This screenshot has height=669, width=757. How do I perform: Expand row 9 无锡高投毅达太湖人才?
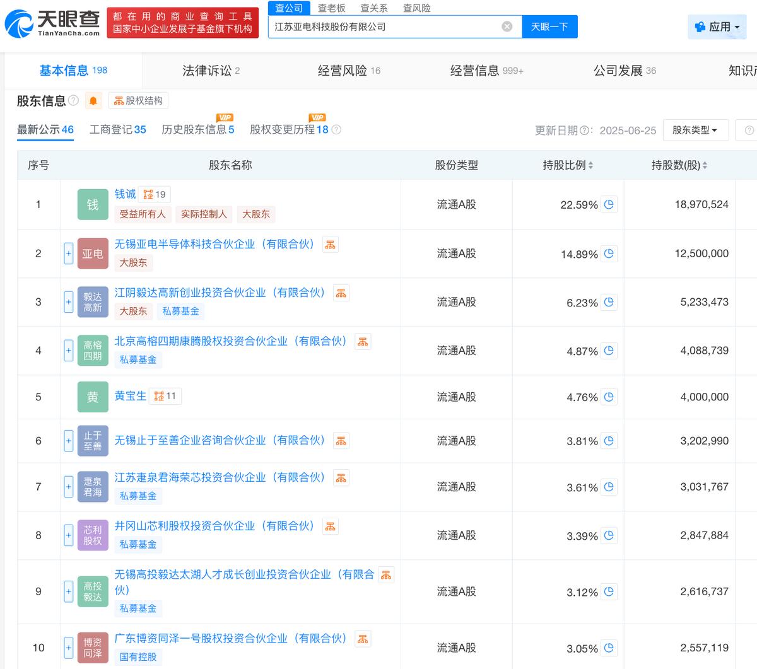69,591
